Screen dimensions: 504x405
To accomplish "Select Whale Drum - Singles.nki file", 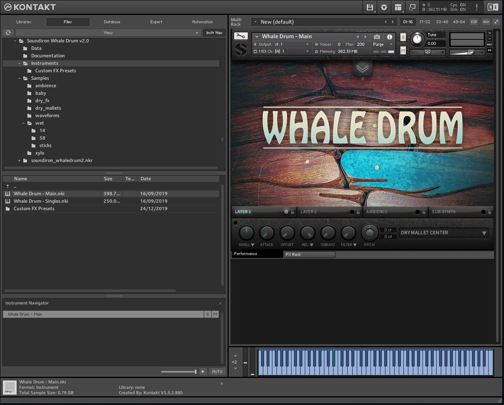I will click(x=41, y=201).
